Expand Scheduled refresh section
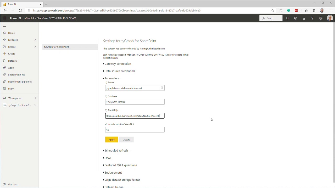 (115, 151)
